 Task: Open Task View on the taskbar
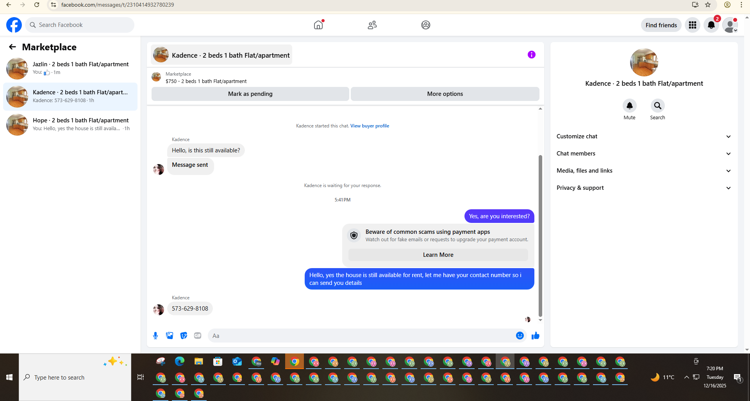(141, 377)
